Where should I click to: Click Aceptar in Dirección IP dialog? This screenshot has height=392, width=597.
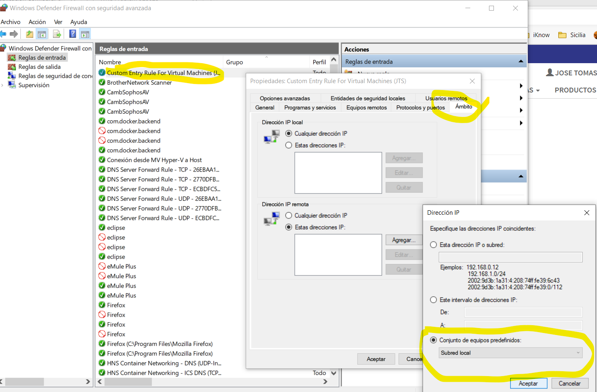(x=528, y=383)
